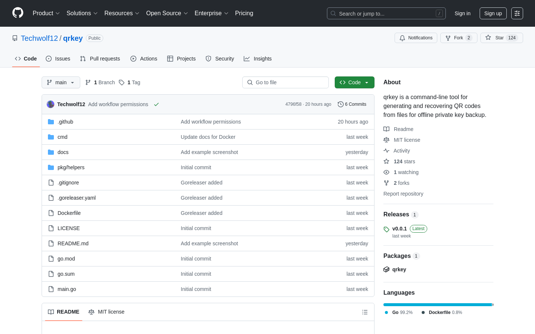The width and height of the screenshot is (535, 334).
Task: Open the Security tab
Action: point(220,59)
